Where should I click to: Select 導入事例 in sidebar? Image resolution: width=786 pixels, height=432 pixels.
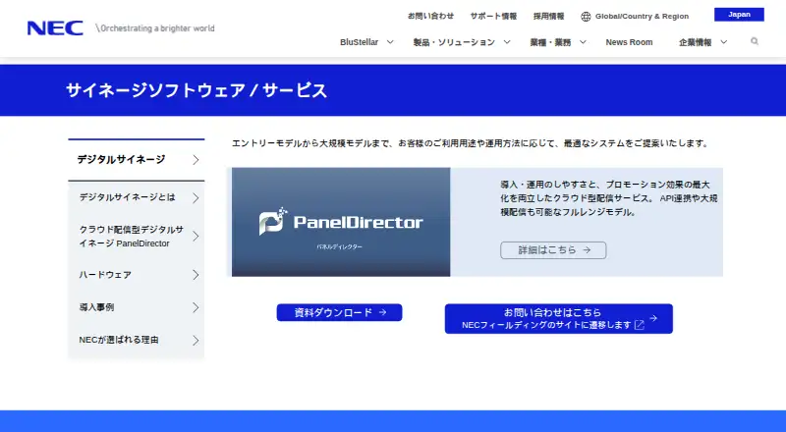[137, 307]
